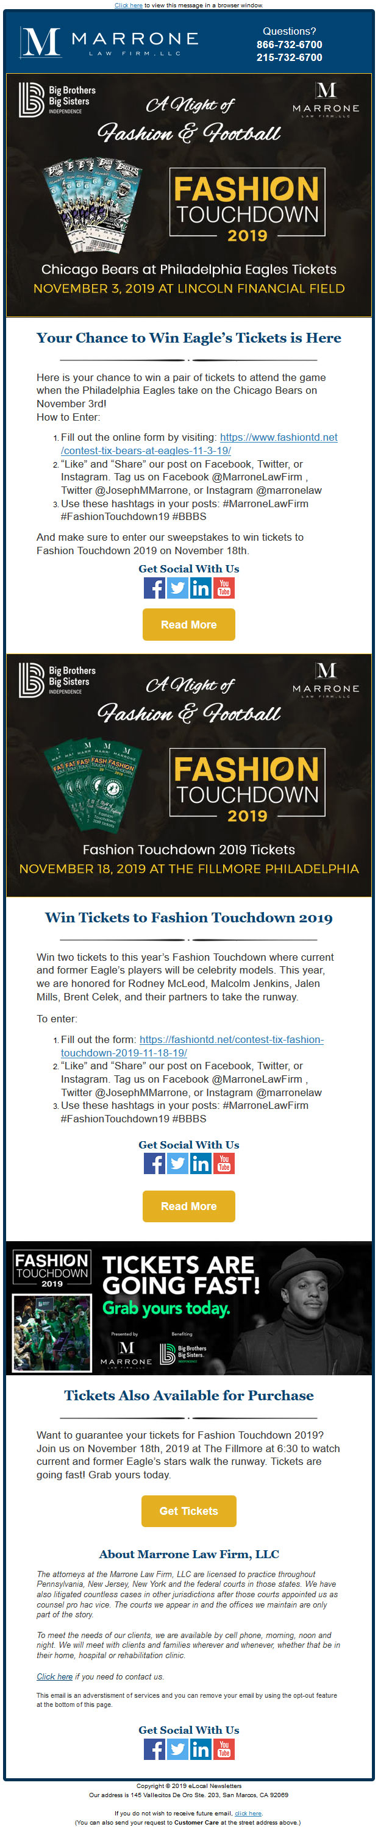Open YouTube icon under first article
Image resolution: width=378 pixels, height=1827 pixels.
tap(224, 588)
